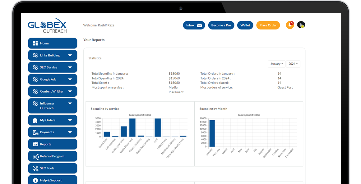Image resolution: width=361 pixels, height=184 pixels.
Task: Open the Inbox button
Action: [x=194, y=25]
